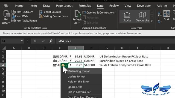
Task: Select cell with value 69.61
Action: (76, 56)
